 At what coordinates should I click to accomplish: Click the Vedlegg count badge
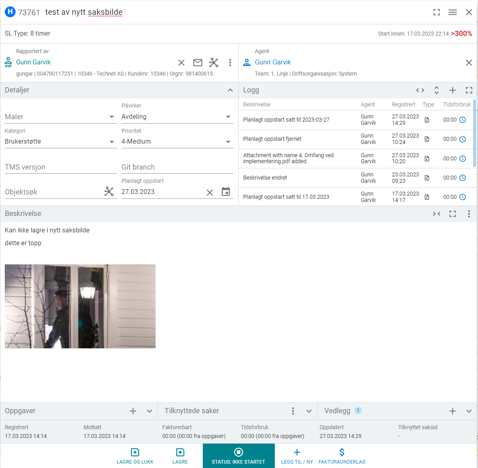tap(358, 411)
